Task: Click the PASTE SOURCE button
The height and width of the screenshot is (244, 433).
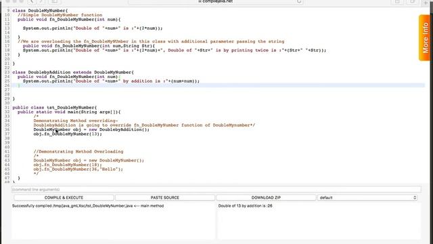Action: pyautogui.click(x=165, y=197)
